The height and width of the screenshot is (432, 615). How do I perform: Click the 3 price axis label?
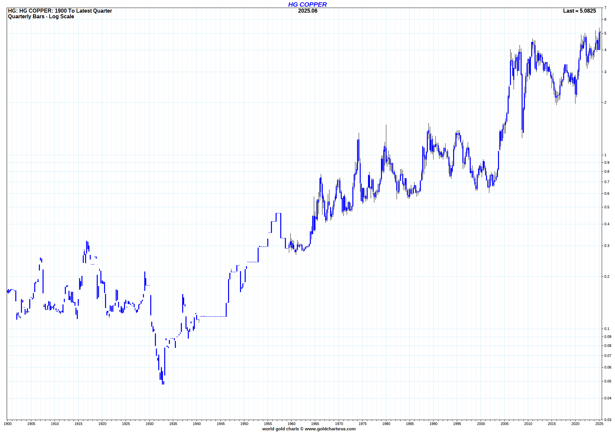tap(605, 72)
